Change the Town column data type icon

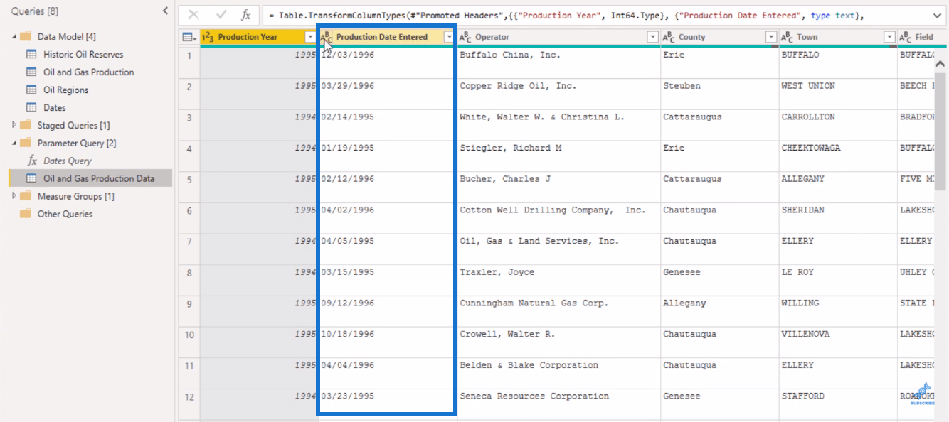click(787, 37)
